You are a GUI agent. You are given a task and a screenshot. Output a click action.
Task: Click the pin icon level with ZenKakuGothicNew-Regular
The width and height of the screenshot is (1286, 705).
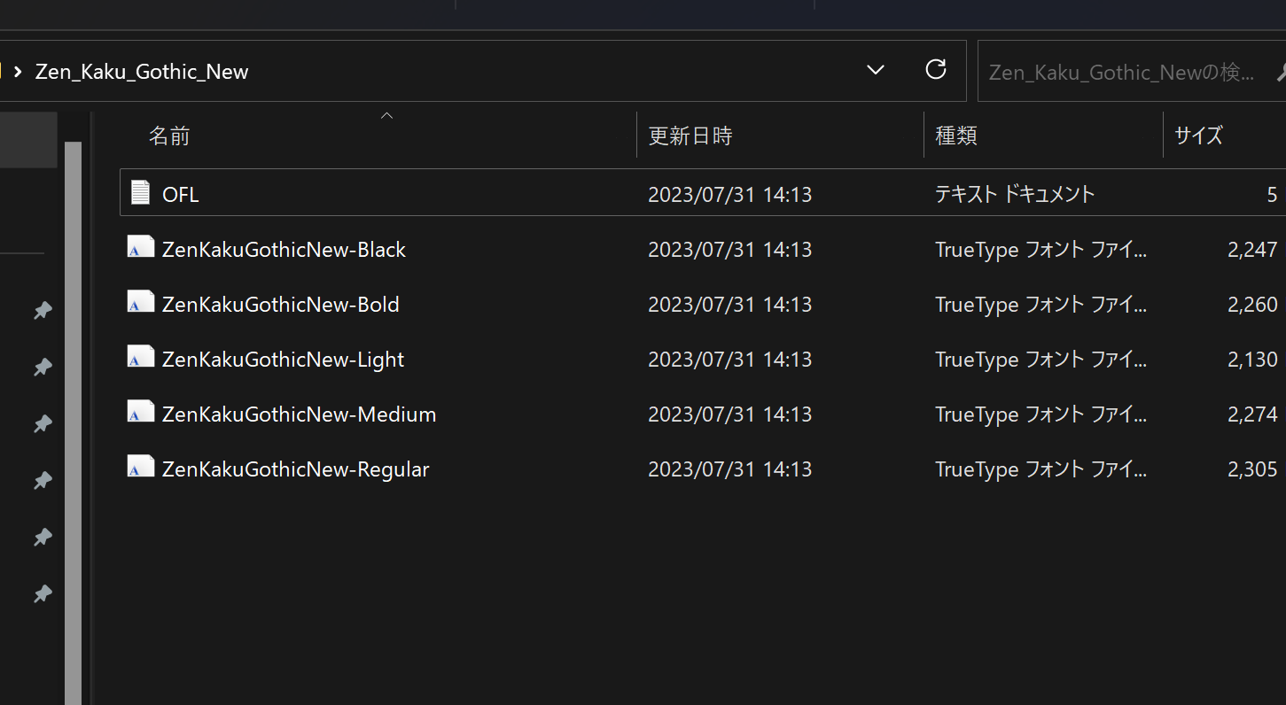42,480
